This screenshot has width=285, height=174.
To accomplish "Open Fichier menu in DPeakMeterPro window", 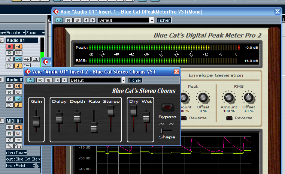I will 164,20.
